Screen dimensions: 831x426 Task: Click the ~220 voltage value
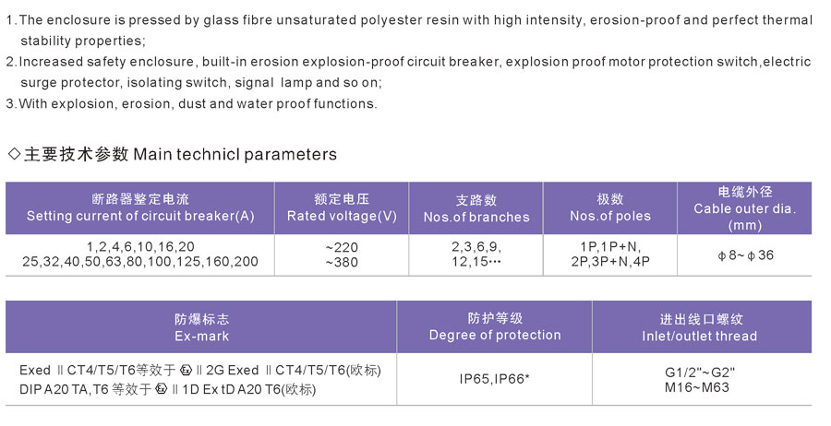point(342,247)
